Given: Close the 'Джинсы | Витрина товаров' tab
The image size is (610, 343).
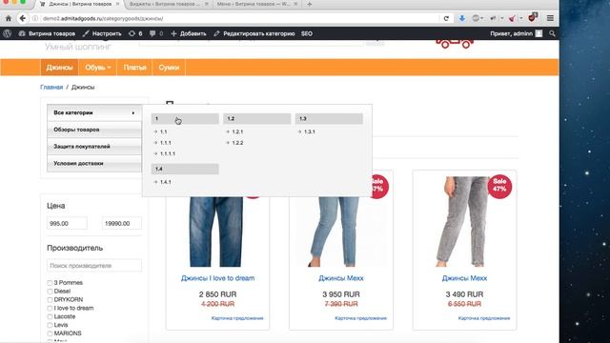Looking at the screenshot, I should point(117,4).
